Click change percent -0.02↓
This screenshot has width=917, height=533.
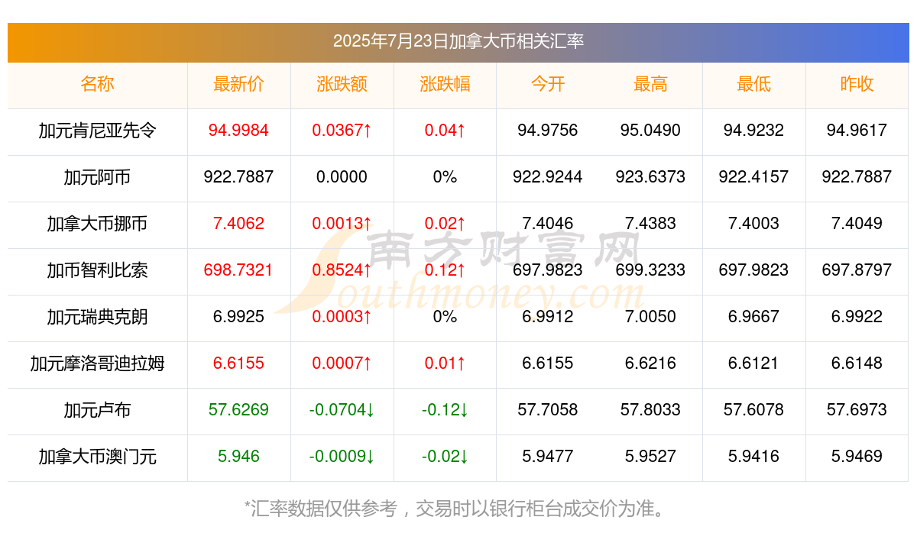point(445,457)
